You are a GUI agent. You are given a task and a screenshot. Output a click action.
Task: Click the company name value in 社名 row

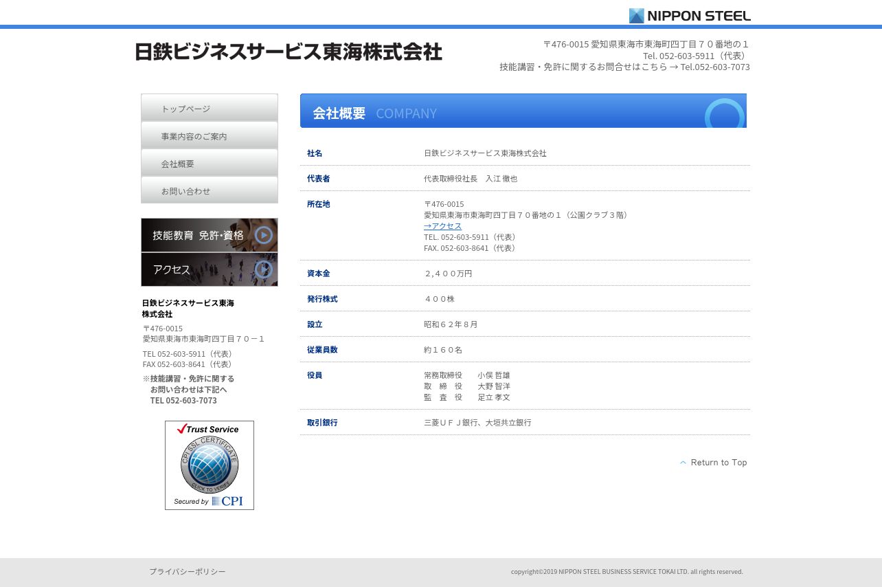pos(485,153)
